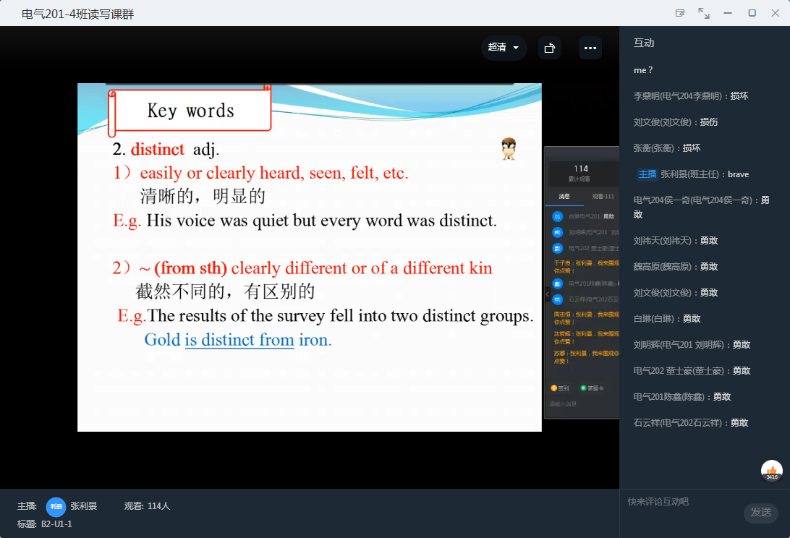The height and width of the screenshot is (538, 790).
Task: Click the 主播 badge beside 张利景
Action: click(646, 174)
